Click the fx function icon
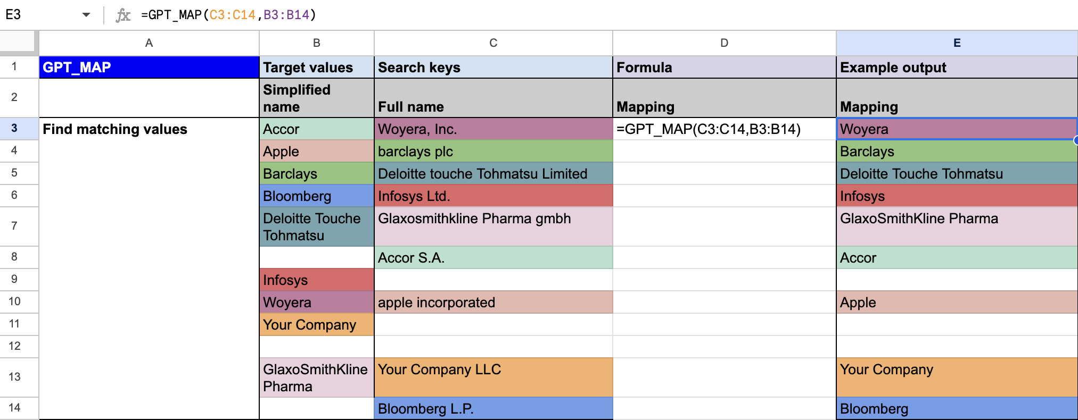 click(123, 15)
